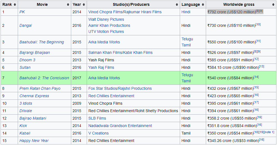The height and width of the screenshot is (145, 277).
Task: Click citation [14] in Baahubali 2 row
Action: coord(256,77)
